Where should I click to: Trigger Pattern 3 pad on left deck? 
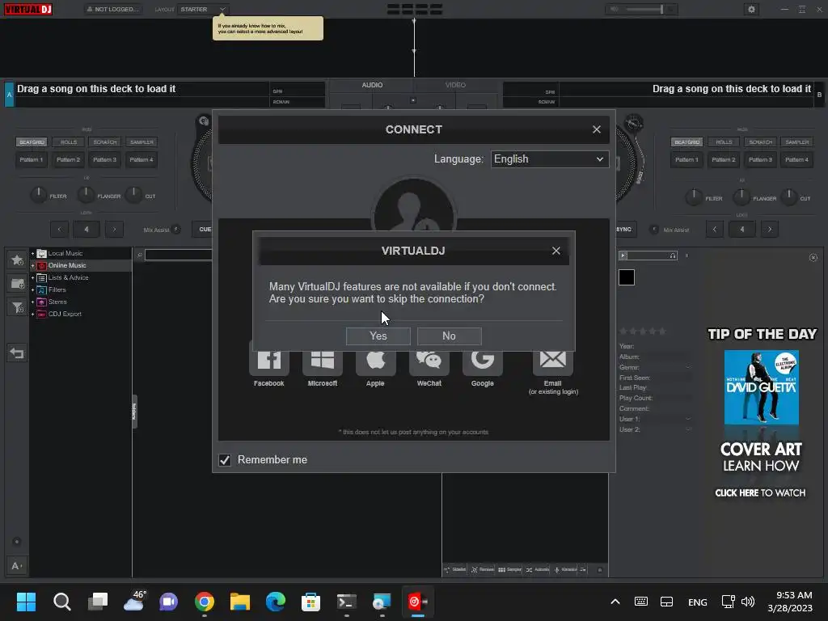(x=104, y=159)
